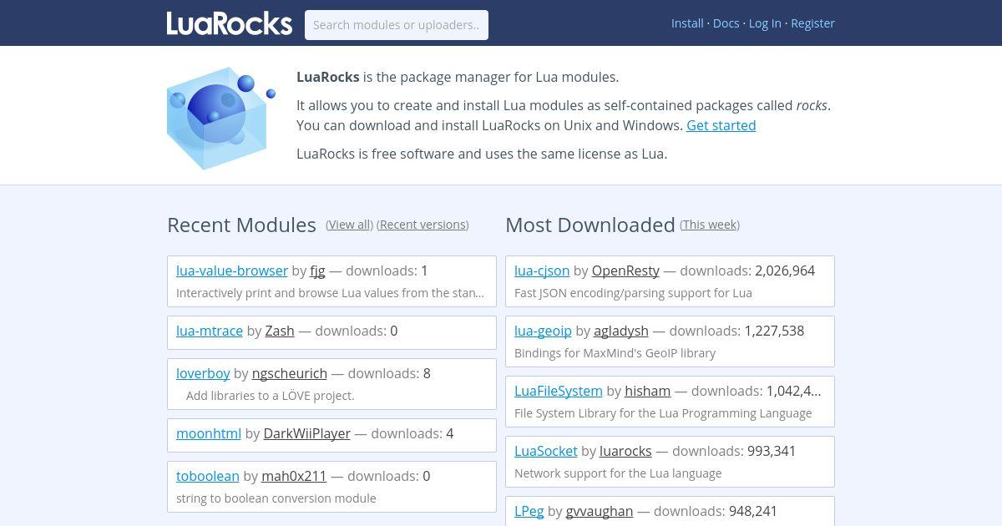Open the moonhtml module

point(209,433)
